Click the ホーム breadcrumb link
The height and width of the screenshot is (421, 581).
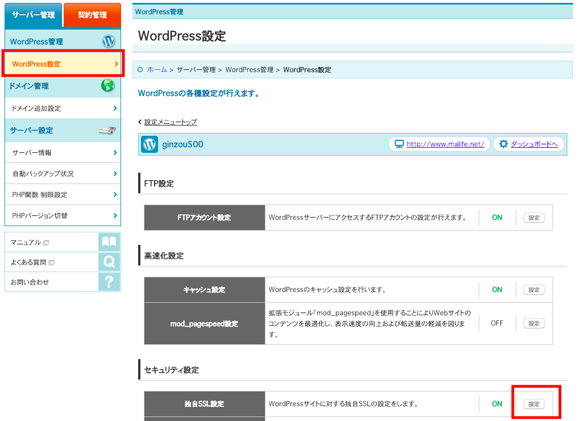(x=157, y=70)
